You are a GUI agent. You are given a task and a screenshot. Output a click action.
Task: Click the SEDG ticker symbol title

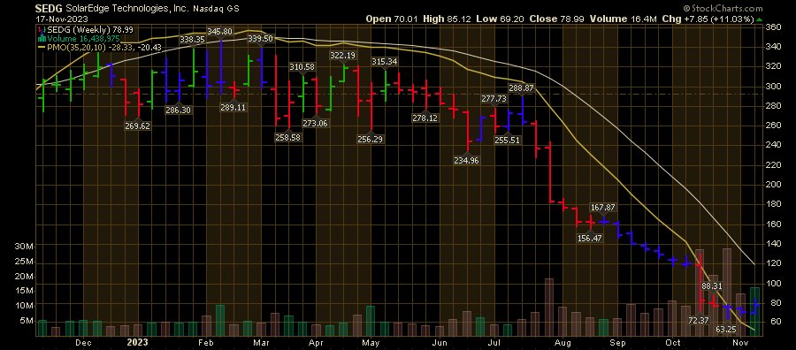point(50,9)
